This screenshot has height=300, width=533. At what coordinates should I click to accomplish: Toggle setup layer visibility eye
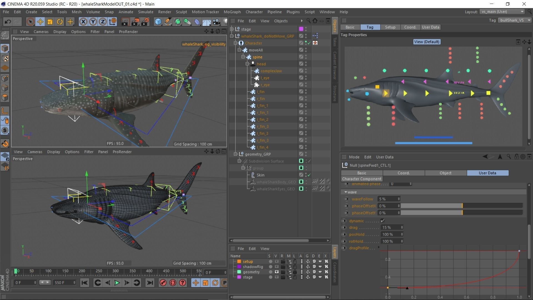(x=276, y=261)
